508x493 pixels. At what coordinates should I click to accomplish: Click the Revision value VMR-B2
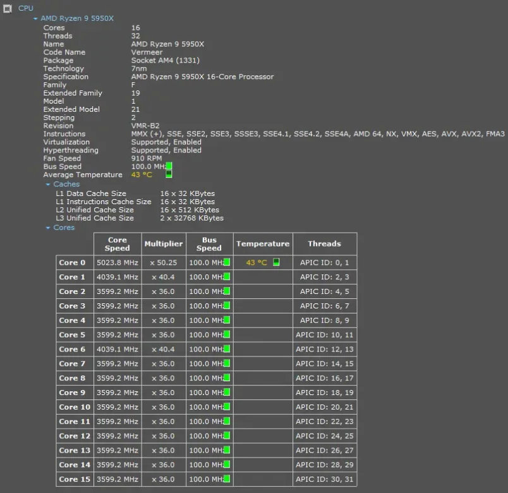(145, 126)
